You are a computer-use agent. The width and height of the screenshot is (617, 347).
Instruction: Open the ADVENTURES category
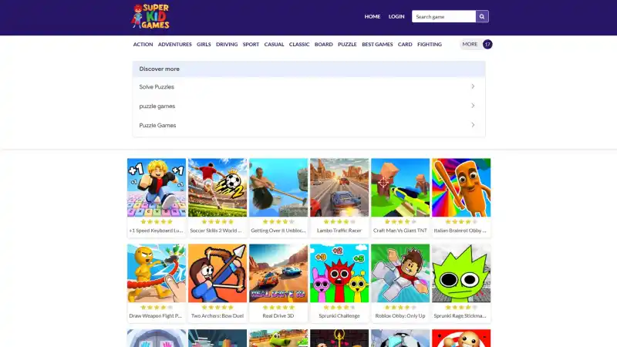coord(175,45)
